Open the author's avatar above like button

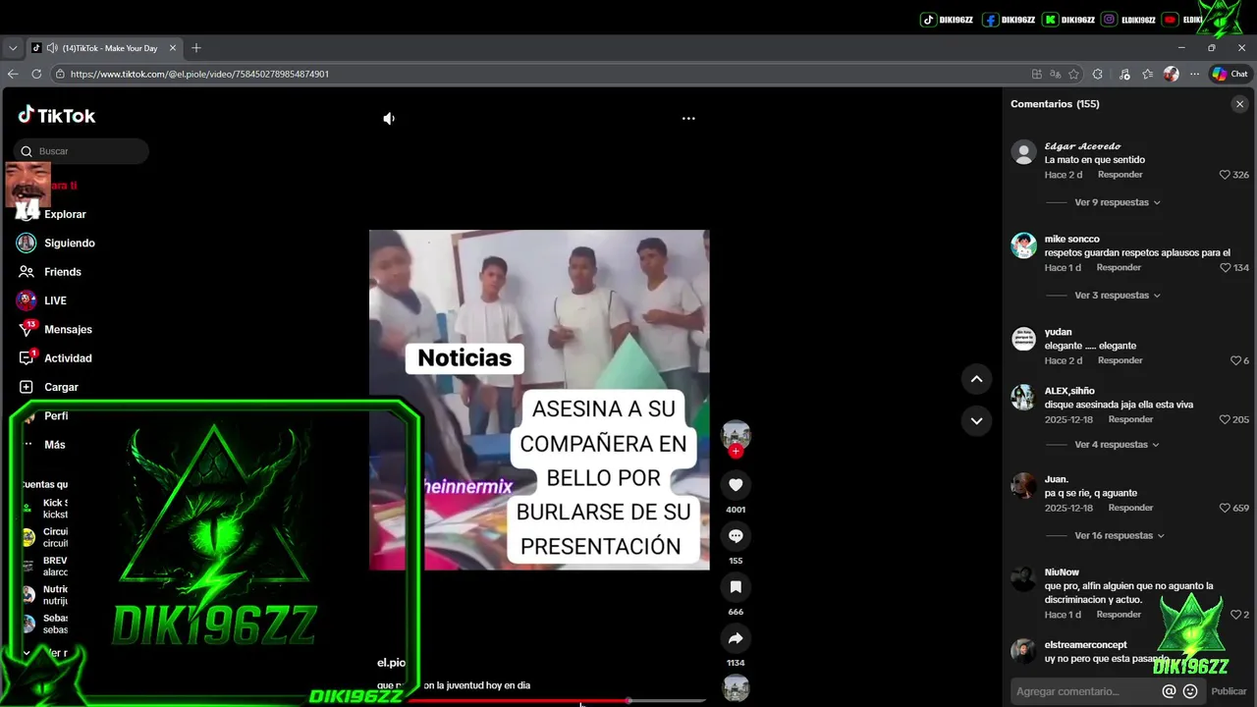(x=736, y=434)
